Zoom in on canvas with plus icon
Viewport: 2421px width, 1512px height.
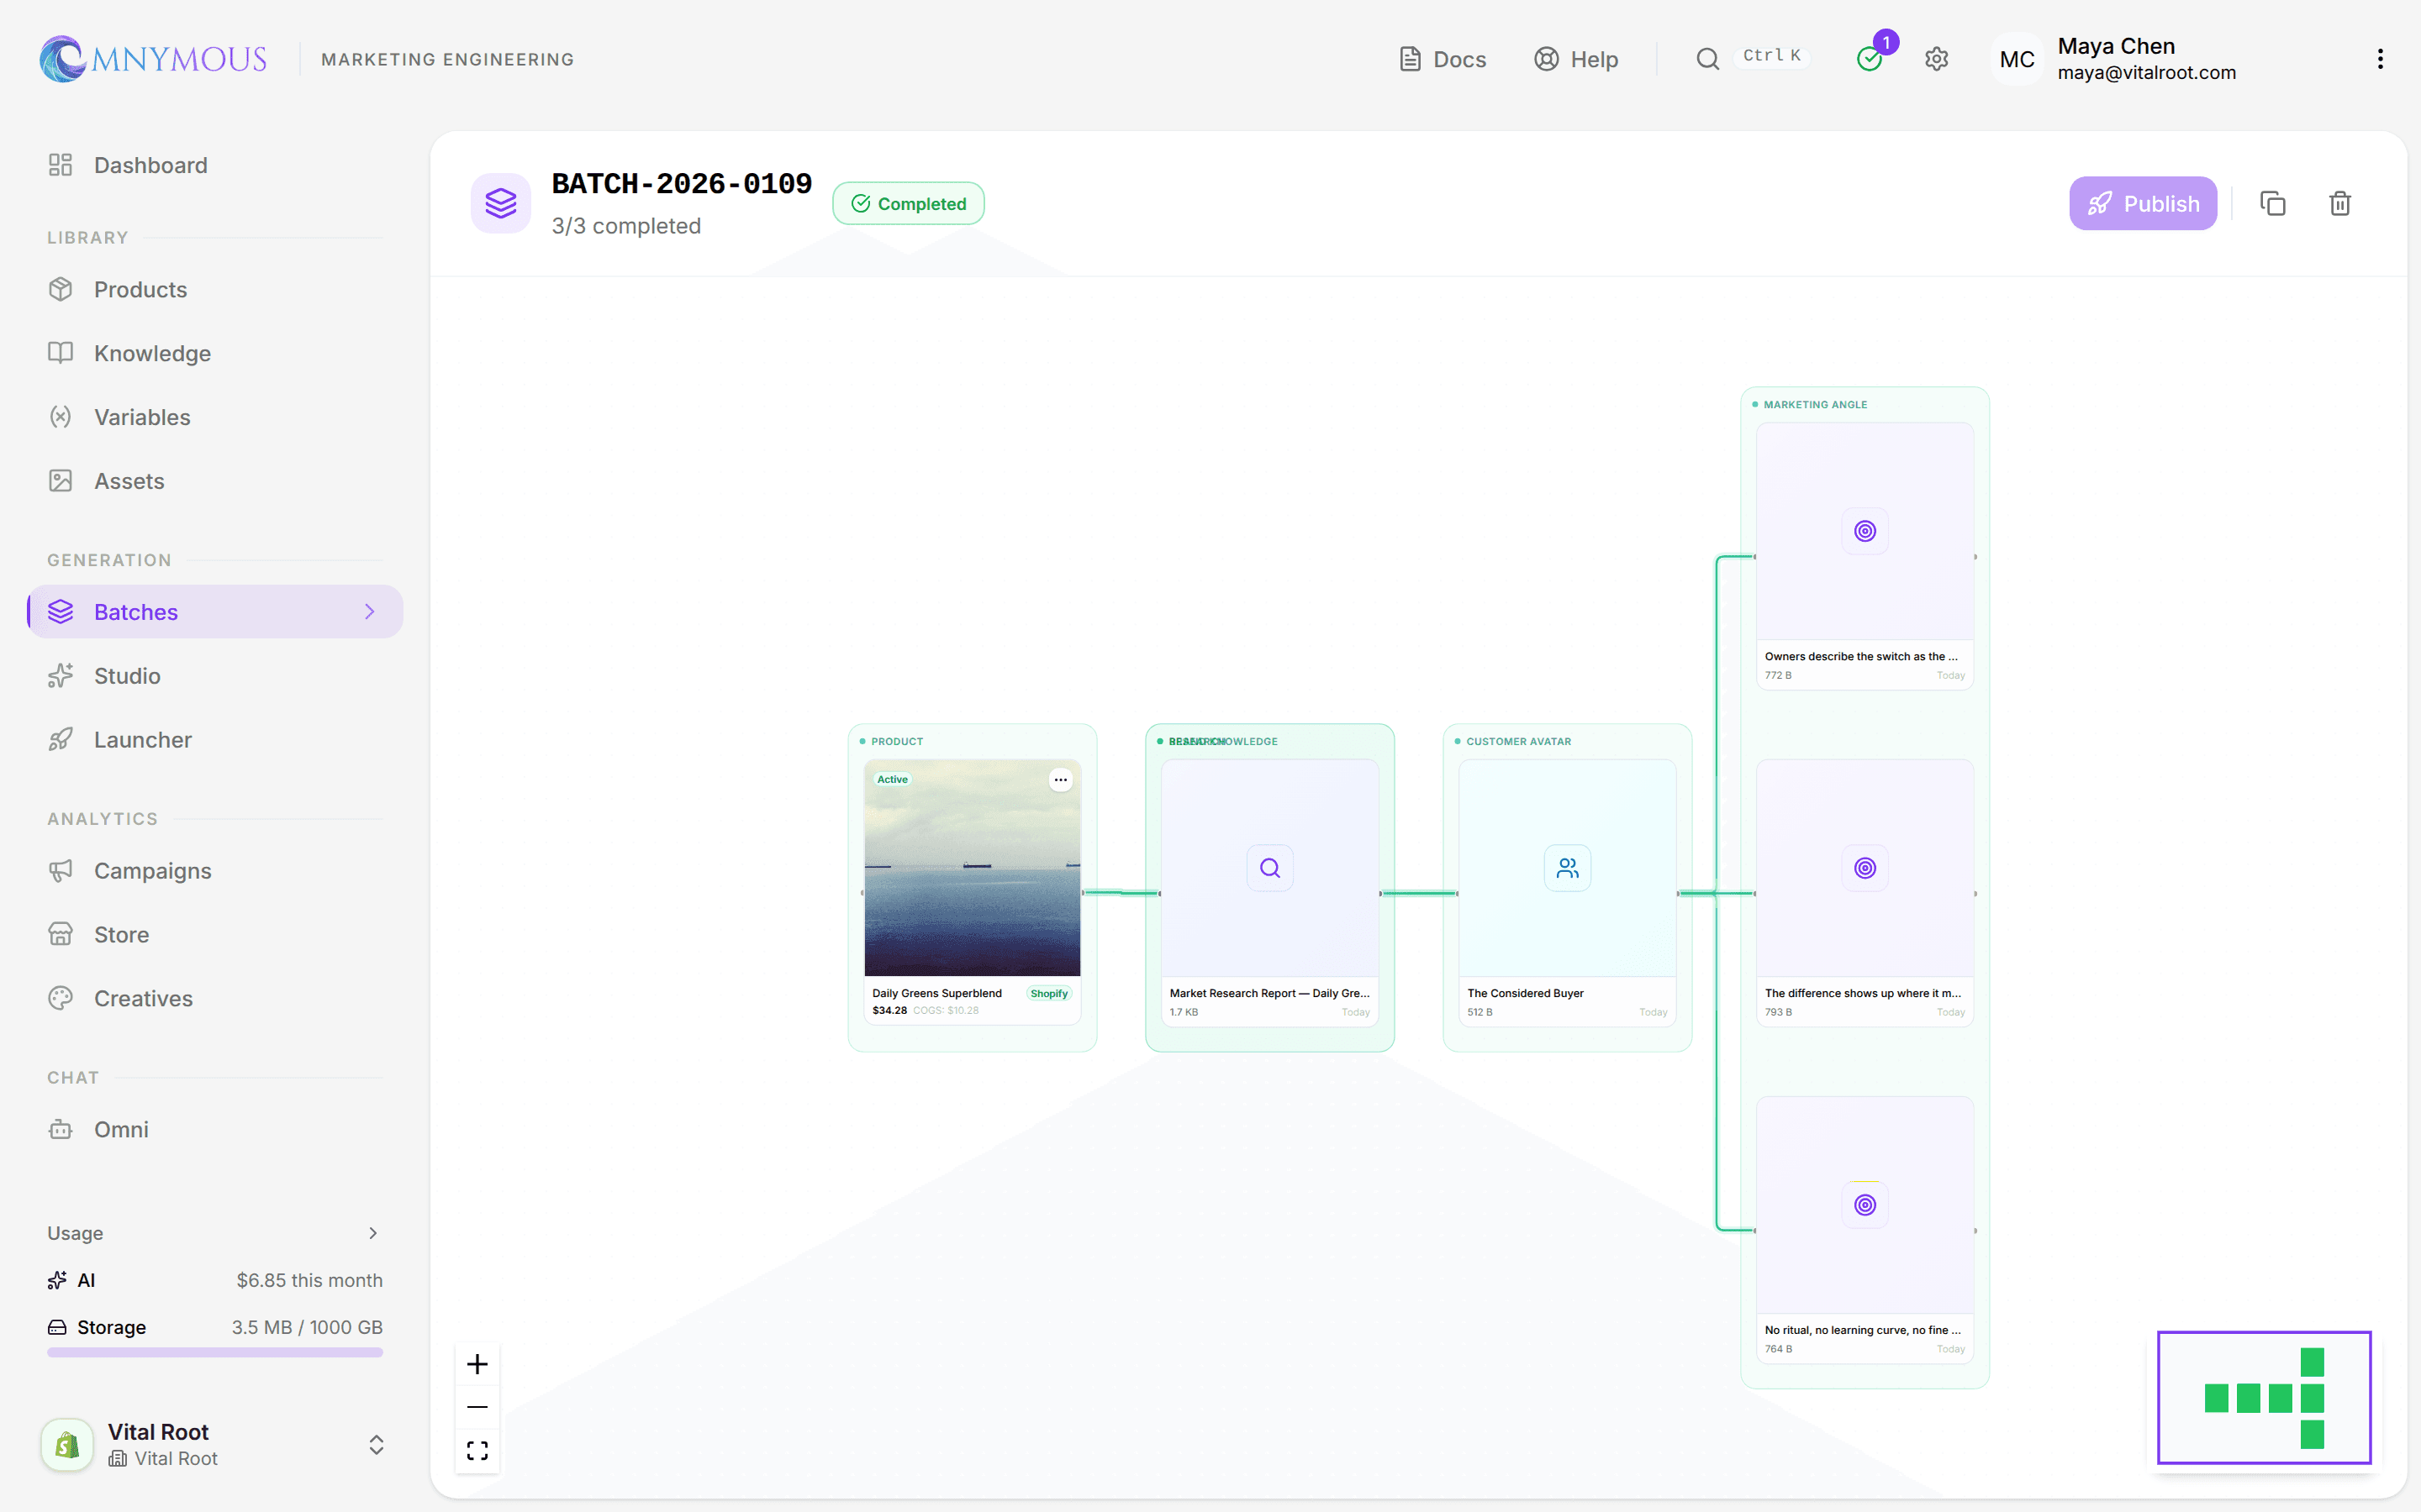(477, 1364)
